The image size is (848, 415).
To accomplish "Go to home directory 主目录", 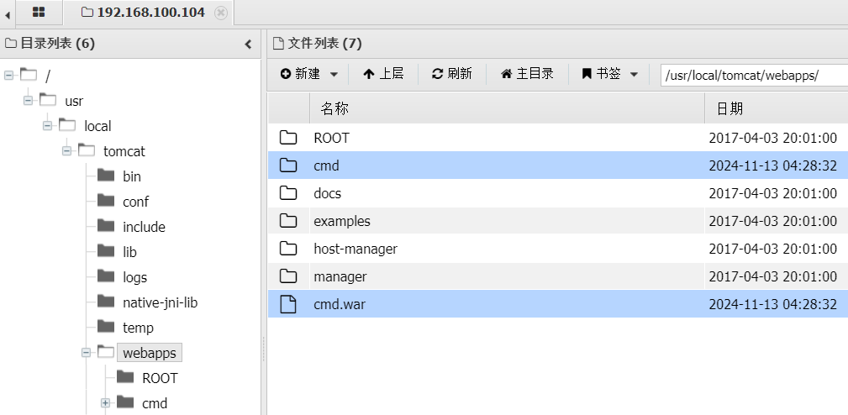I will tap(527, 74).
